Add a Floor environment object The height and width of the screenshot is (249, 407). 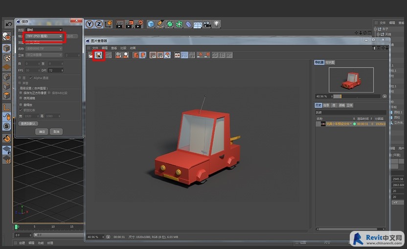198,24
